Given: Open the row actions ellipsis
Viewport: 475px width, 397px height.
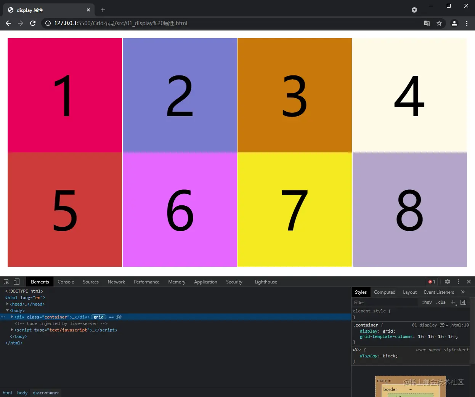Looking at the screenshot, I should [x=3, y=317].
